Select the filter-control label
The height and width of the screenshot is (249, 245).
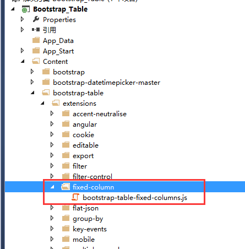click(92, 177)
